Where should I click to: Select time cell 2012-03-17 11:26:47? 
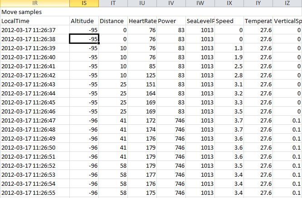(x=34, y=120)
